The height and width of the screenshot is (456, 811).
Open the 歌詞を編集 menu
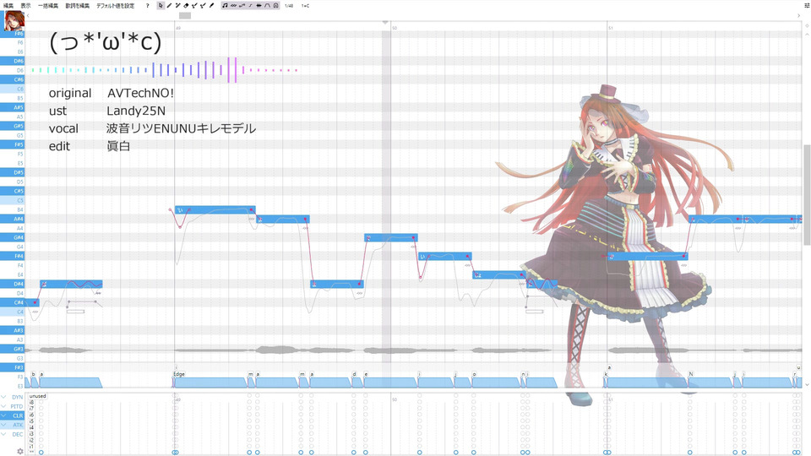coord(77,6)
